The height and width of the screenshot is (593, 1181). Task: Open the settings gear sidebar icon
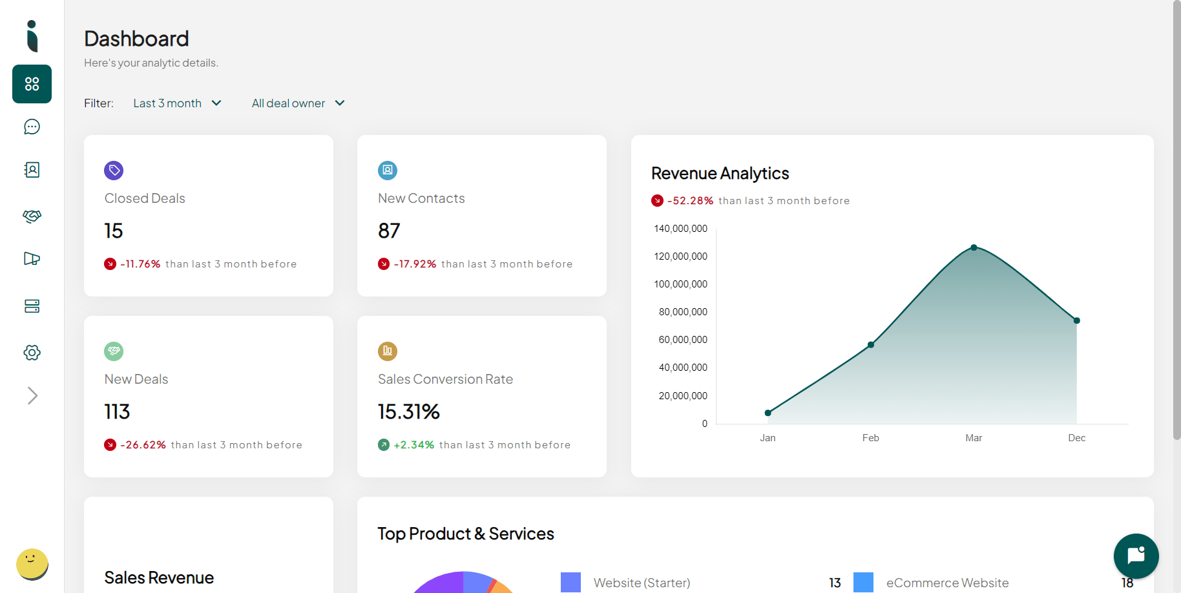pyautogui.click(x=32, y=353)
